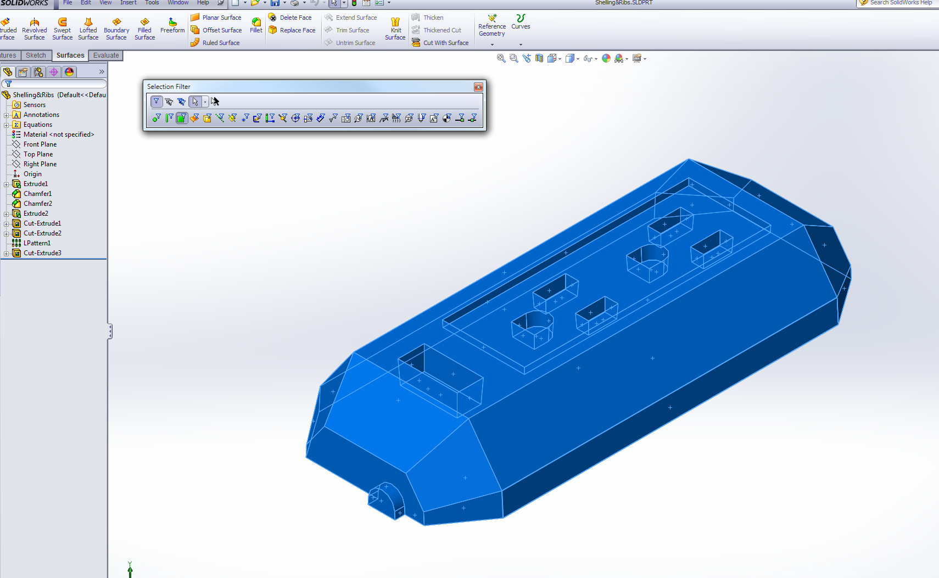Viewport: 939px width, 578px height.
Task: Click the Zoom to Area icon
Action: (x=514, y=58)
